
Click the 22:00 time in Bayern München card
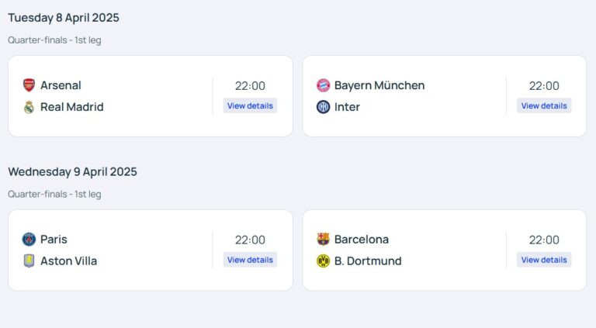(544, 86)
